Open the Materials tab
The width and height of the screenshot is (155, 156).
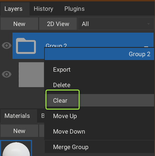(x=19, y=116)
